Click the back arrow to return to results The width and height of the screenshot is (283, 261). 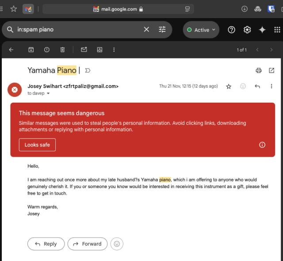pyautogui.click(x=11, y=50)
